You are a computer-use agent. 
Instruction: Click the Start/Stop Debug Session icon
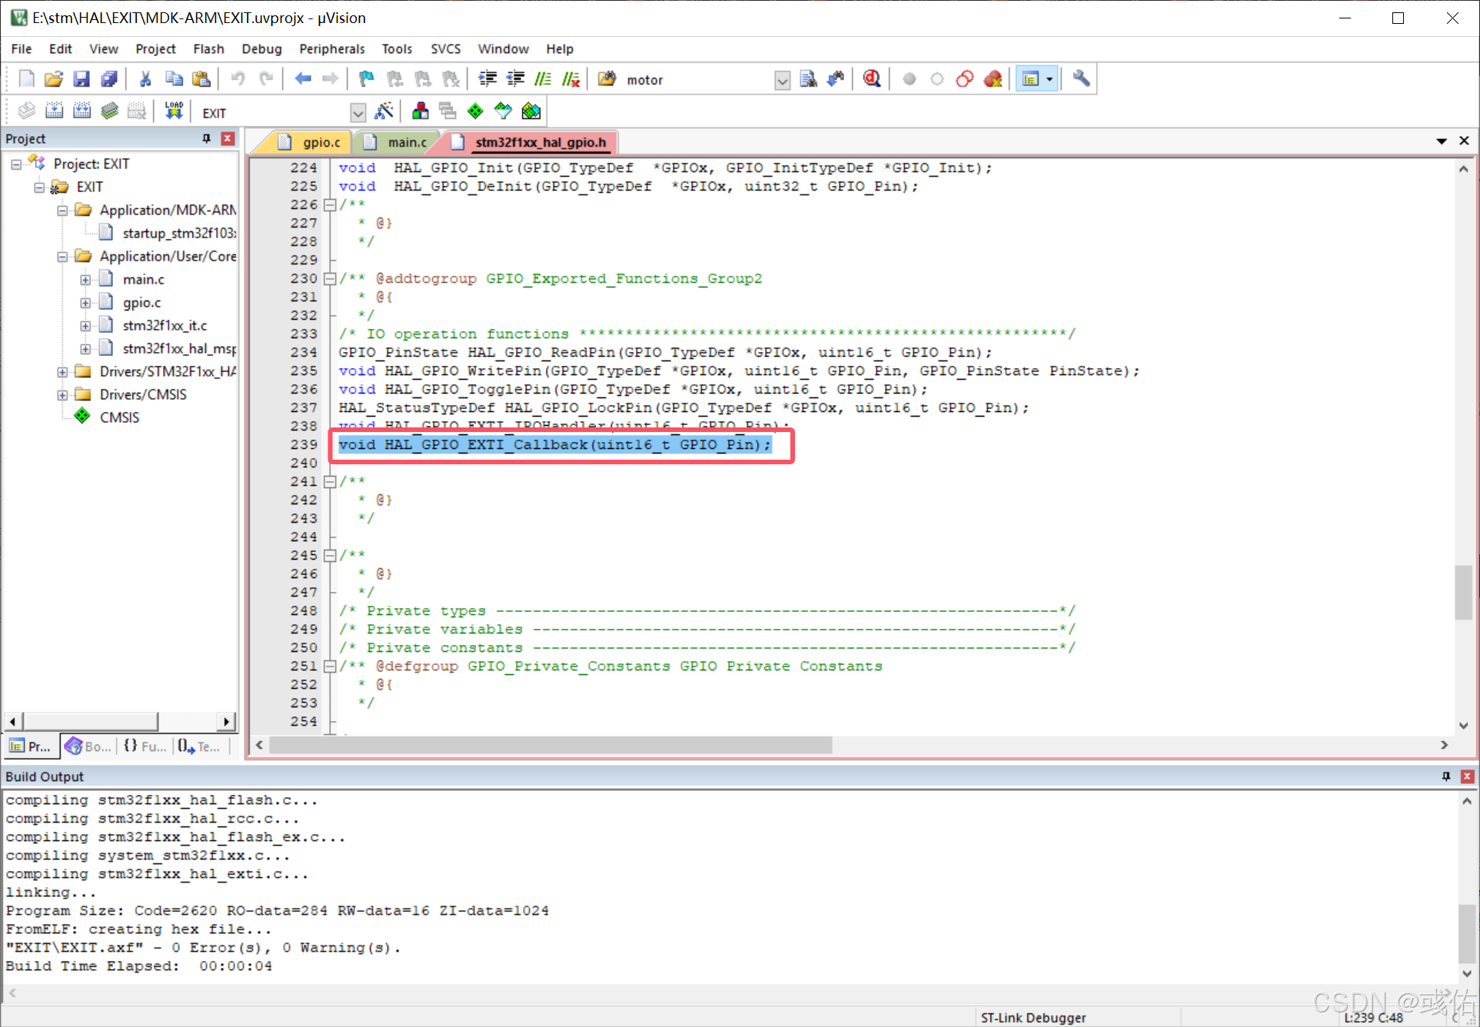[871, 79]
